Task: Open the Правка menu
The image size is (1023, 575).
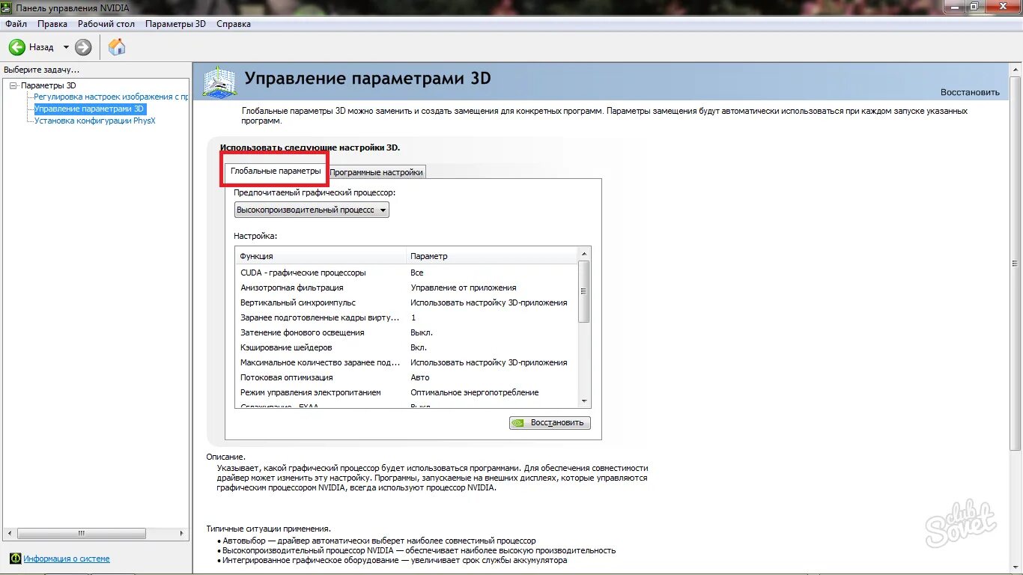Action: (x=52, y=24)
